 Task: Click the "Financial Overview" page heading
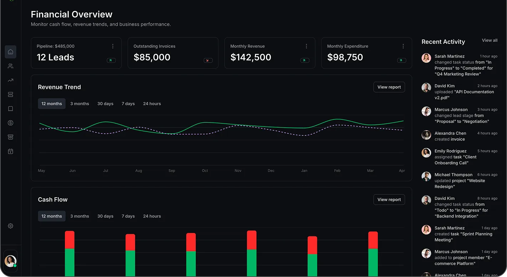tap(72, 15)
